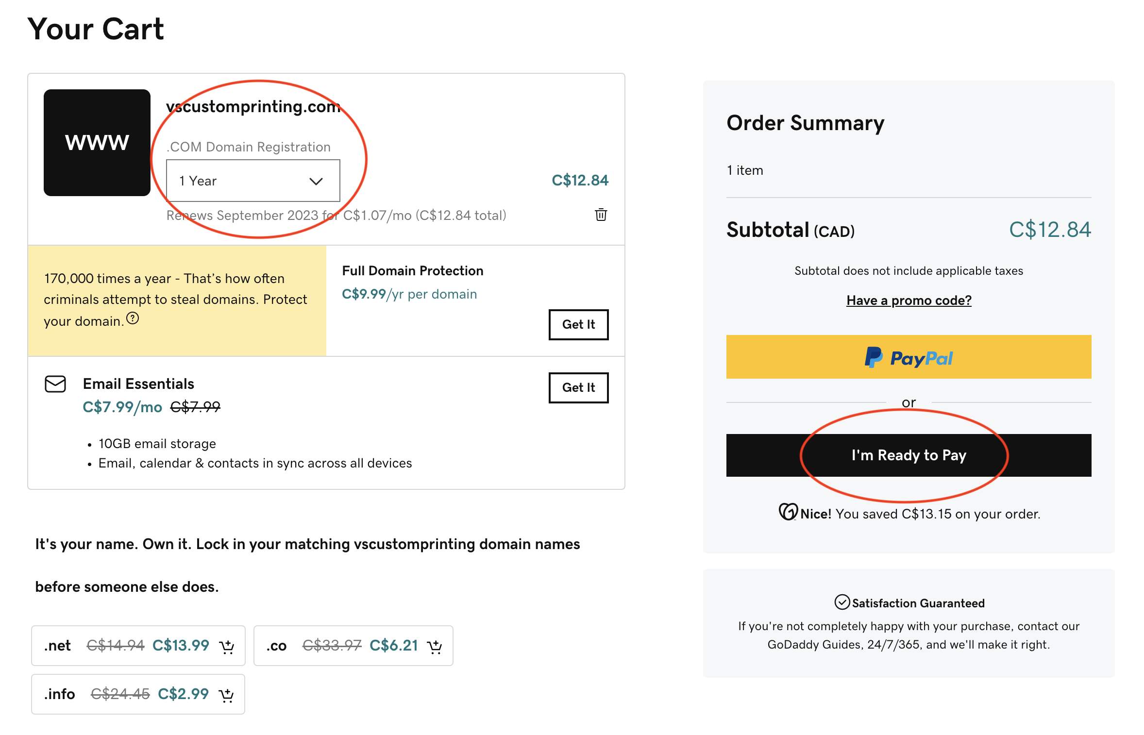Click I'm Ready to Pay

click(908, 455)
